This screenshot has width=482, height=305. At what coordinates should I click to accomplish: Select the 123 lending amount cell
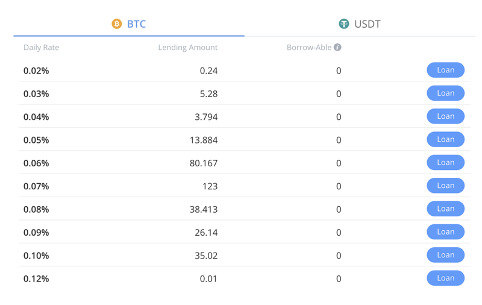click(x=210, y=186)
